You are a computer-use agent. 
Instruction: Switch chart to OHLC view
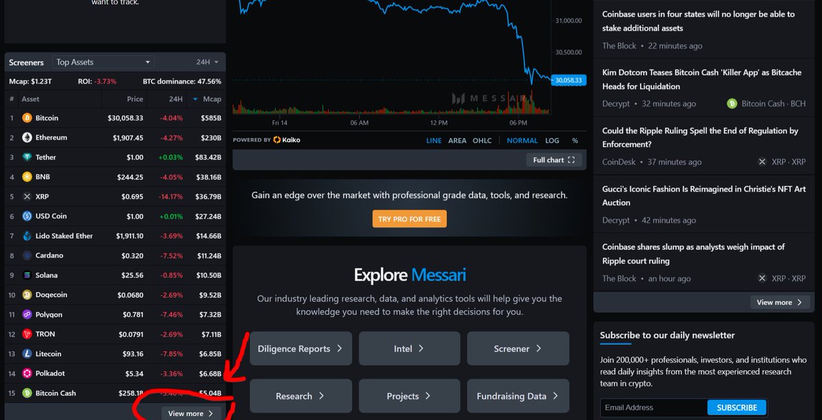pyautogui.click(x=482, y=140)
